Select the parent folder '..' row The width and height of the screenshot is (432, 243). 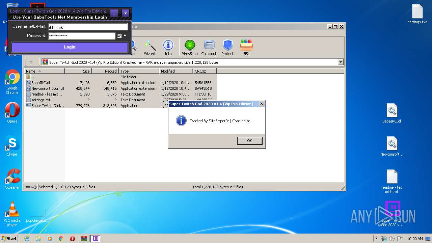tap(120, 77)
